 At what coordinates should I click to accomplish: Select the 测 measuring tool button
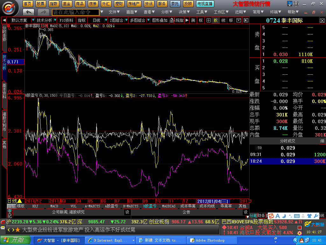point(193,20)
